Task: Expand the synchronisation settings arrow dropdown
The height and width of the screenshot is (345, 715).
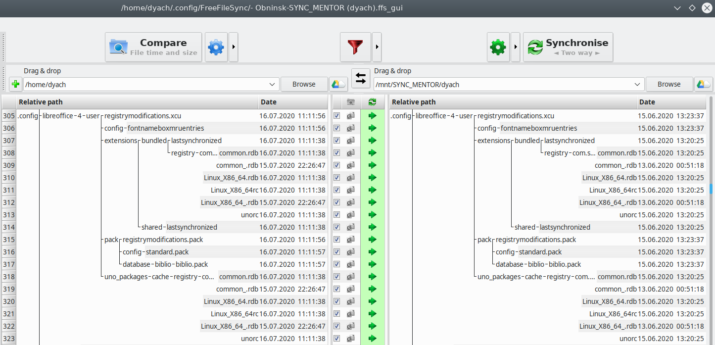Action: pos(516,48)
